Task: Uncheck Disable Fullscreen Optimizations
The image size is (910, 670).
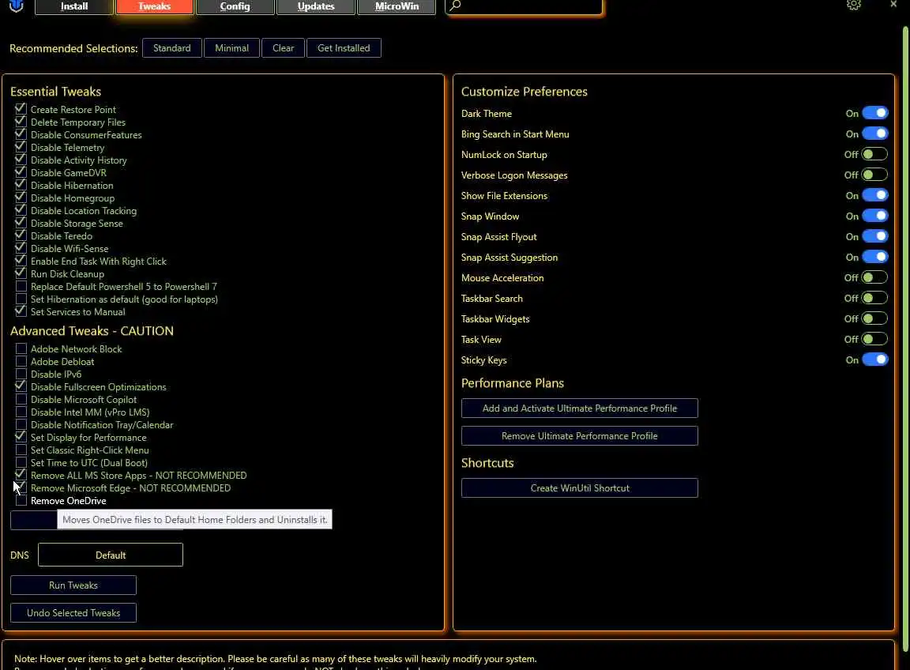Action: 21,386
